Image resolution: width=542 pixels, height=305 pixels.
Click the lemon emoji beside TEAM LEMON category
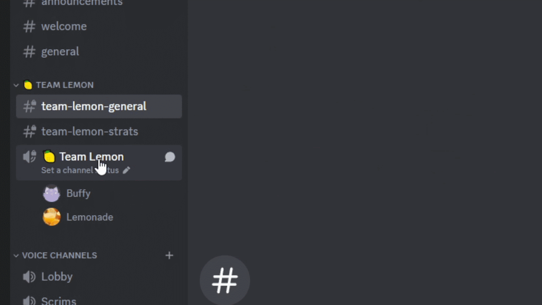[28, 85]
